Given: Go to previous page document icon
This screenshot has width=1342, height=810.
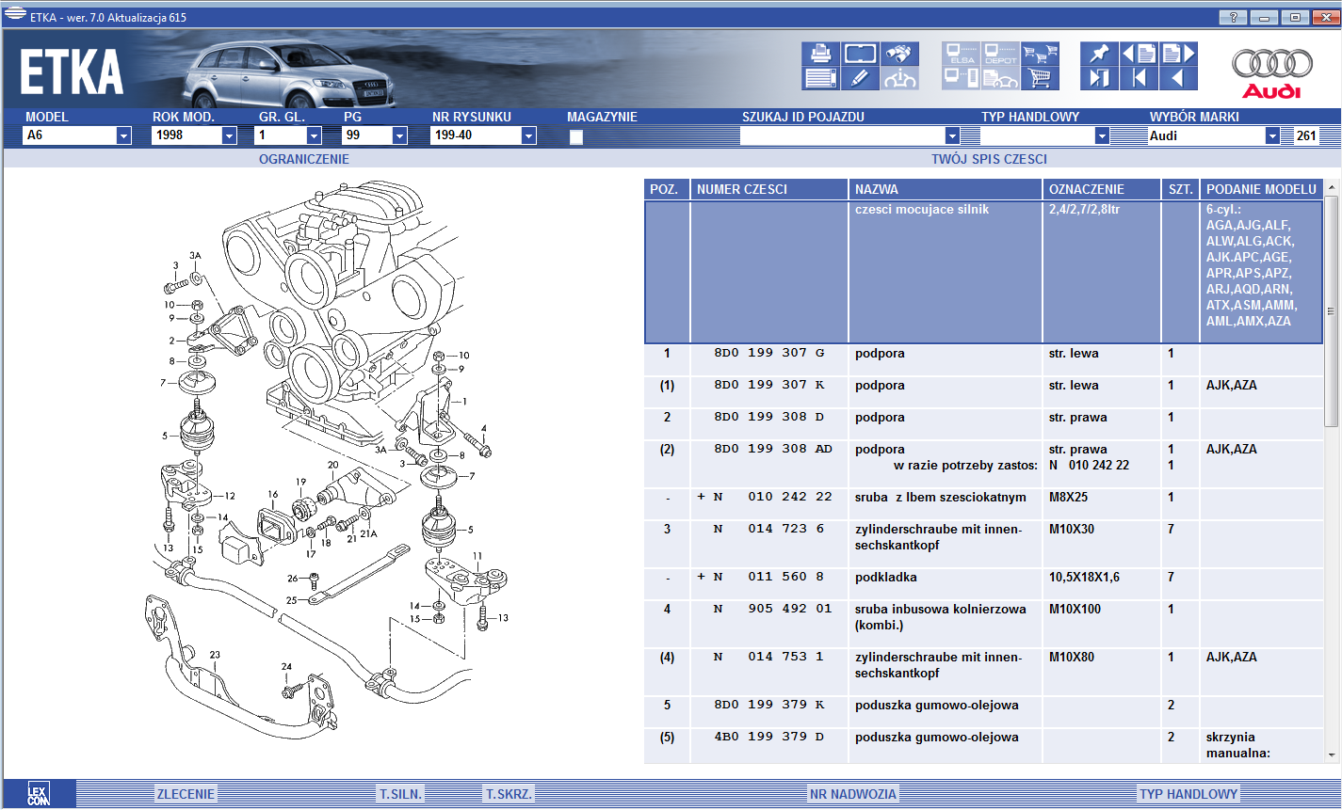Looking at the screenshot, I should tap(1139, 54).
